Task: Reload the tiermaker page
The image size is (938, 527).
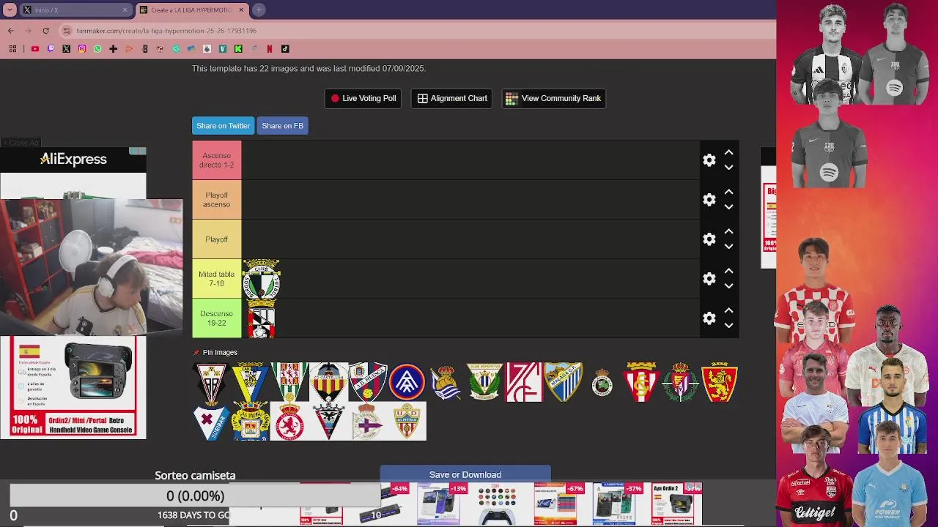Action: (45, 31)
